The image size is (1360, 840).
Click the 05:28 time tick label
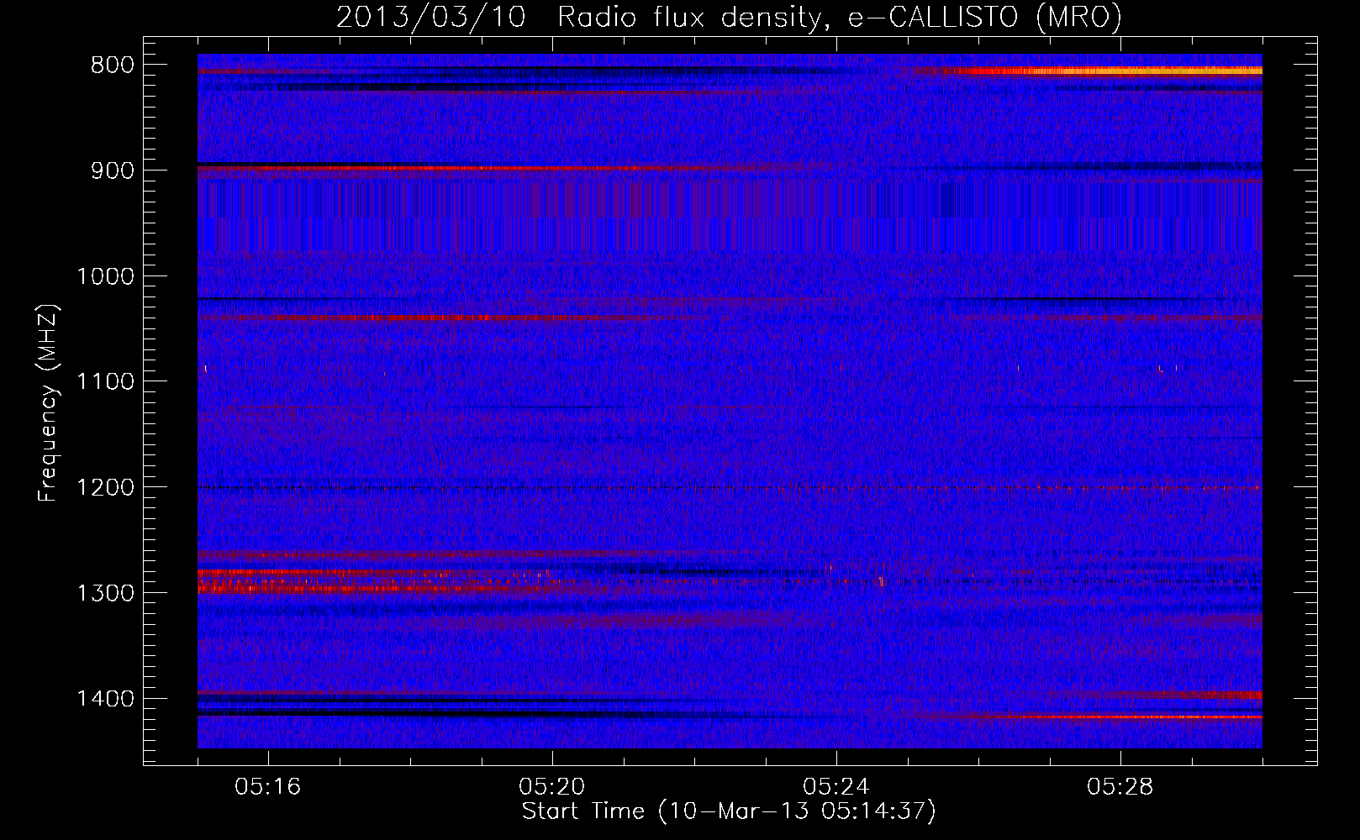pos(1120,787)
